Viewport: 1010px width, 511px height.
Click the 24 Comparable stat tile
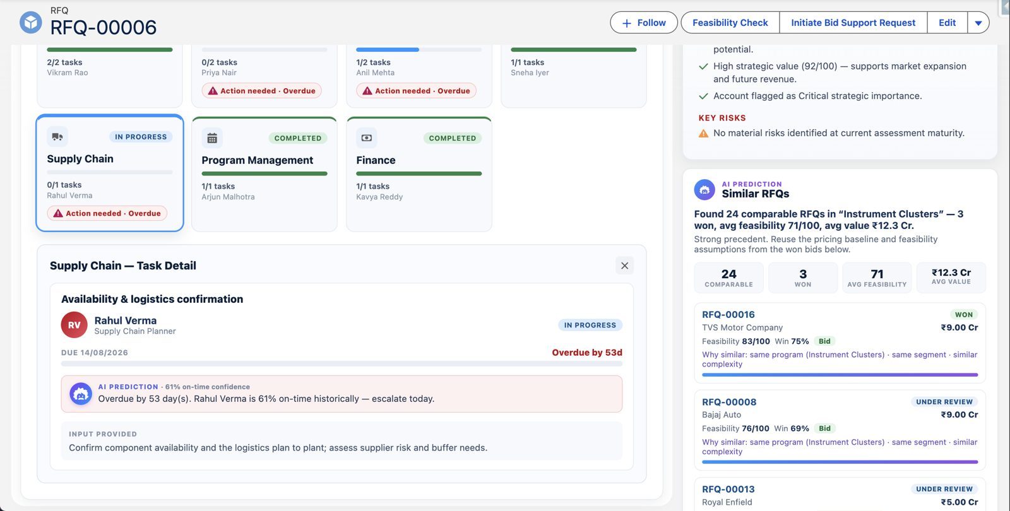coord(729,278)
